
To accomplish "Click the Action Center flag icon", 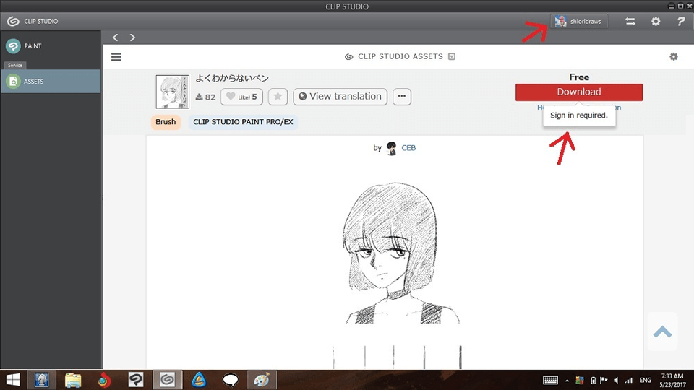I will coord(604,381).
